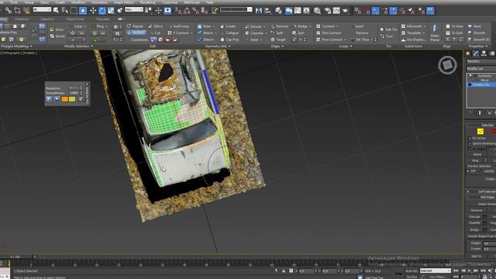Open the reference coordinate system View dropdown
Screen dimensions: 496x279
point(134,9)
